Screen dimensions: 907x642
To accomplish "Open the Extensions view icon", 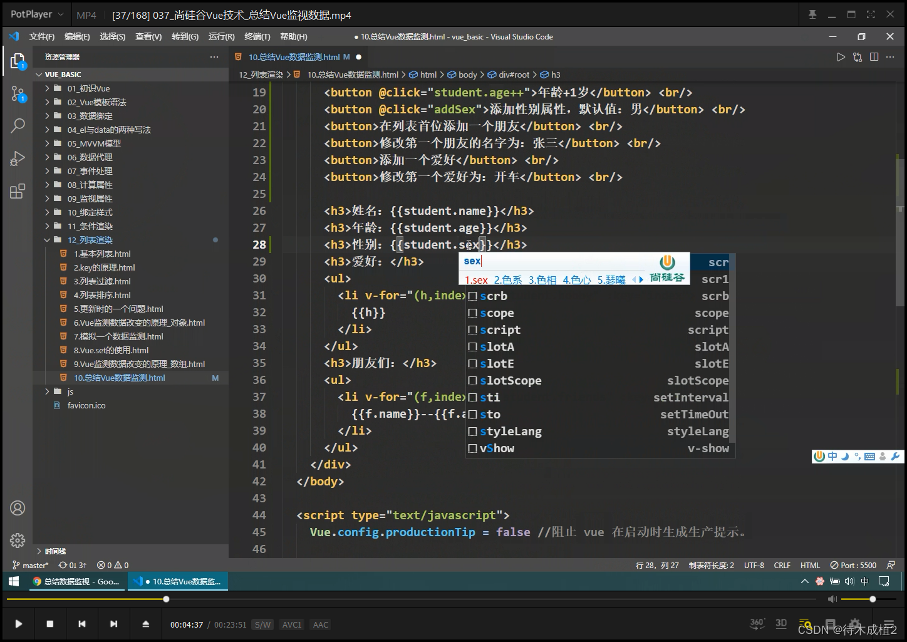I will [18, 191].
